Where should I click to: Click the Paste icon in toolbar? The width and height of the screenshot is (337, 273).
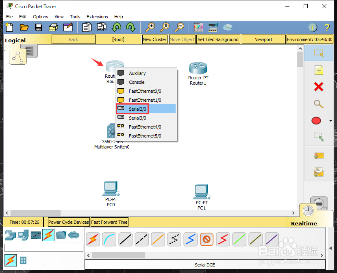[x=102, y=27]
